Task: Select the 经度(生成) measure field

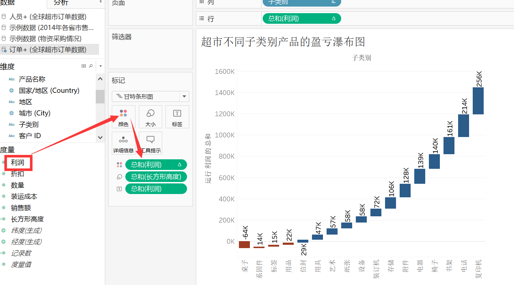Action: coord(26,242)
